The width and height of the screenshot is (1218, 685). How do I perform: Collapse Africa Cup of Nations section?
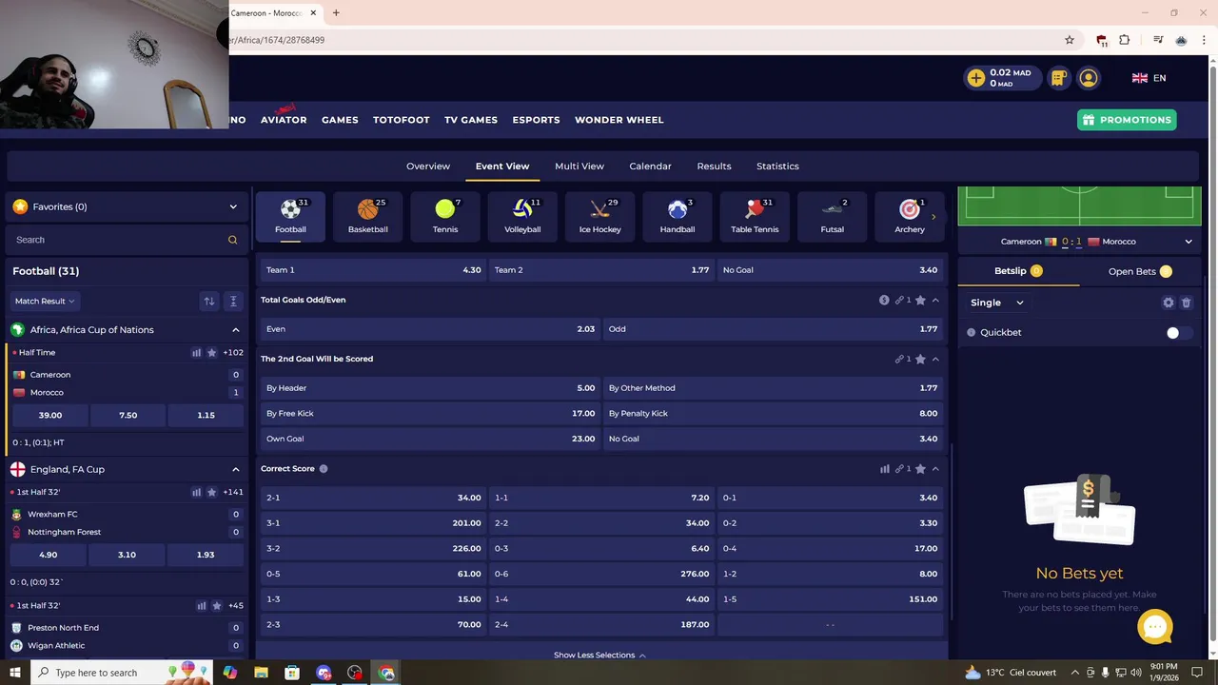coord(236,330)
